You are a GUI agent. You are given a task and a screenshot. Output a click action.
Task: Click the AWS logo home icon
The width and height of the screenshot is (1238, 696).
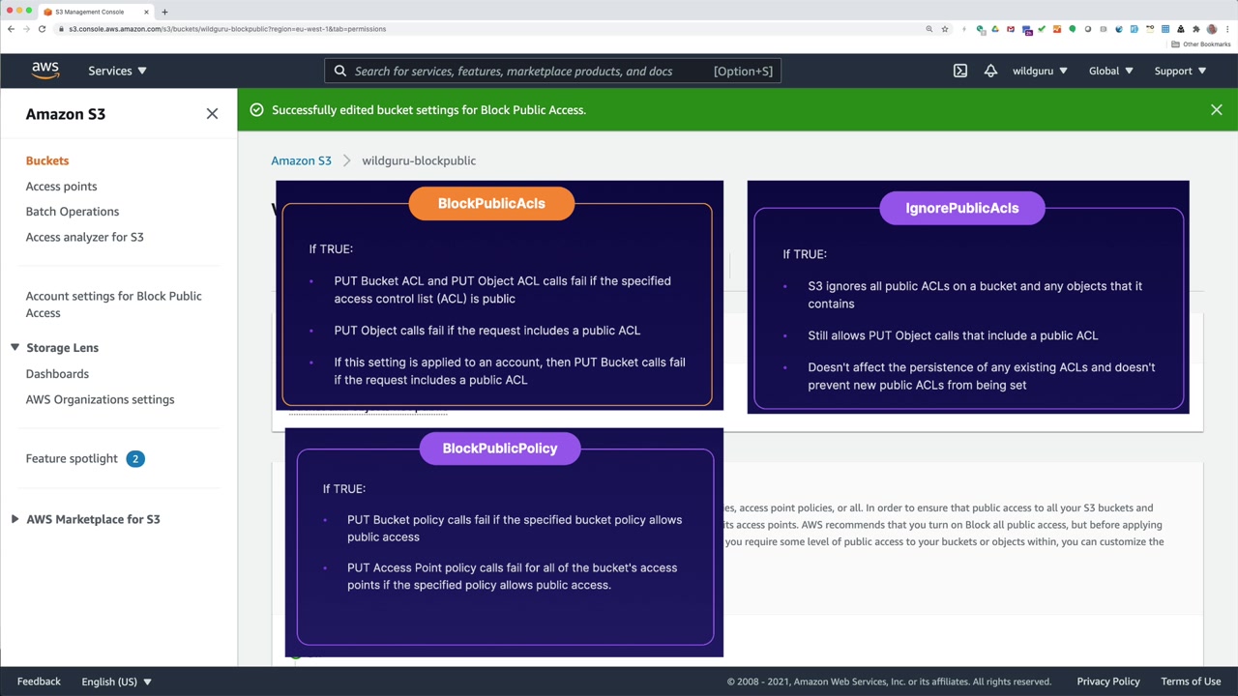[x=45, y=71]
